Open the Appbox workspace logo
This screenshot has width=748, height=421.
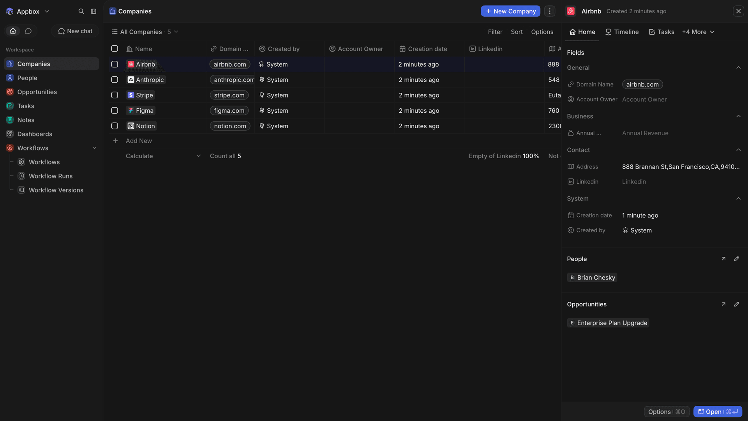click(x=10, y=11)
